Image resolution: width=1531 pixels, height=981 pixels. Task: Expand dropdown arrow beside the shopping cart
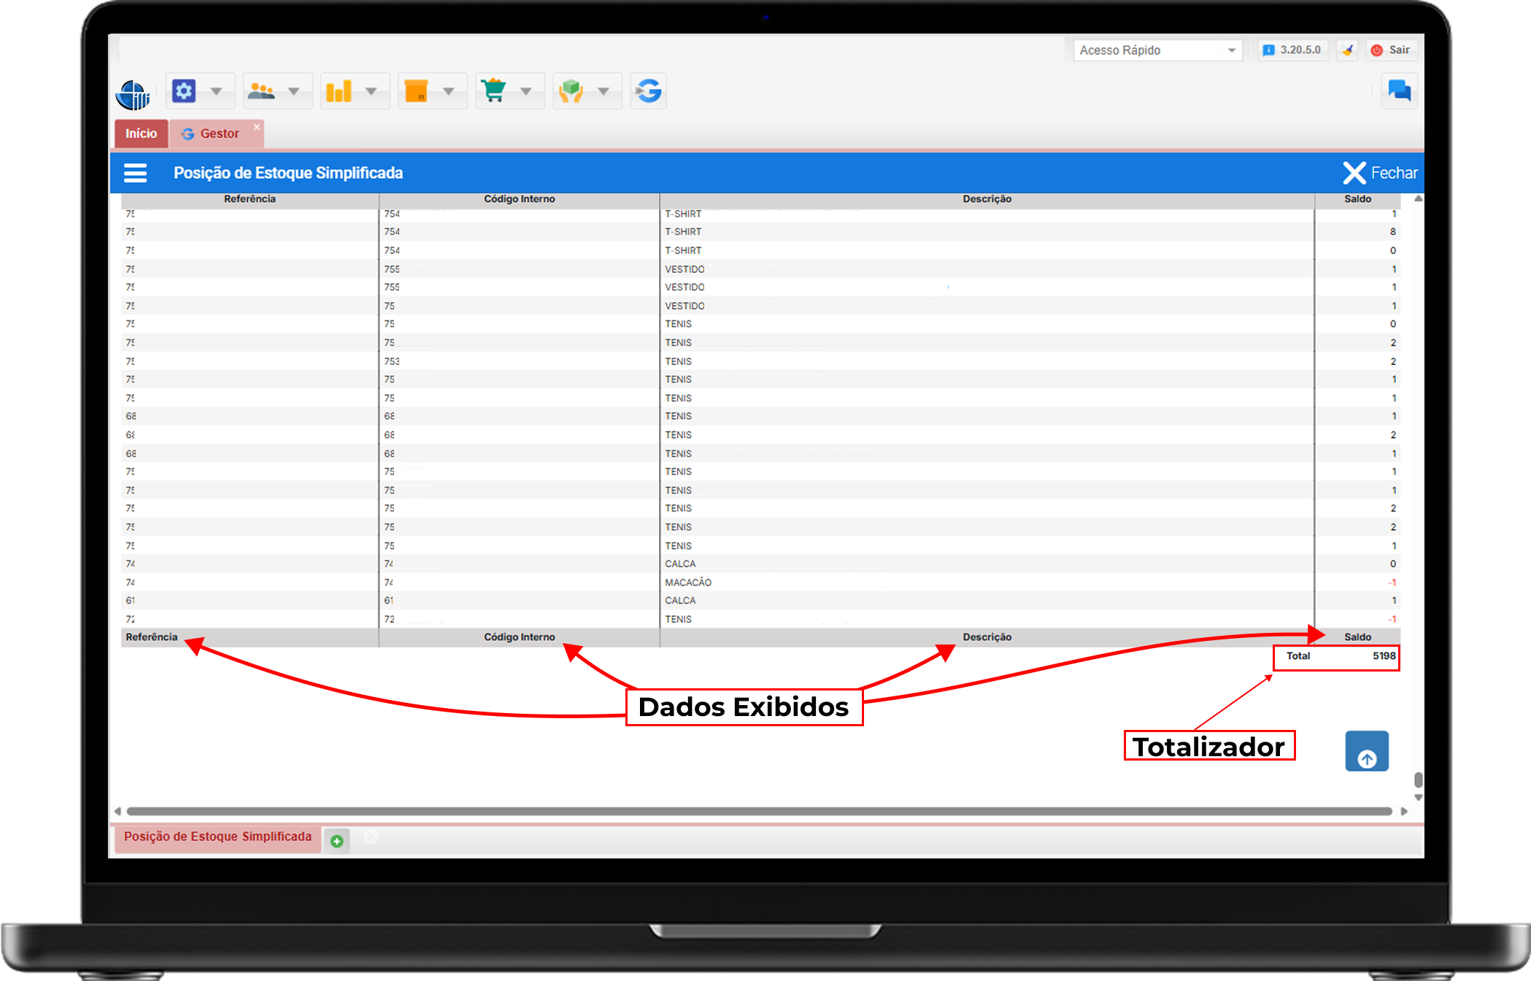click(526, 91)
